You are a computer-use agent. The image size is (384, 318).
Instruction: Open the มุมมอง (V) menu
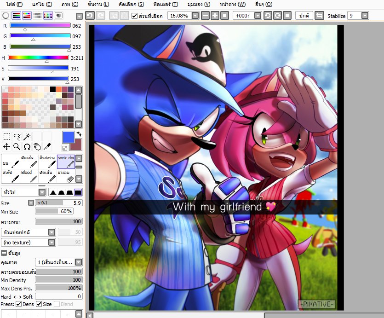coord(199,4)
